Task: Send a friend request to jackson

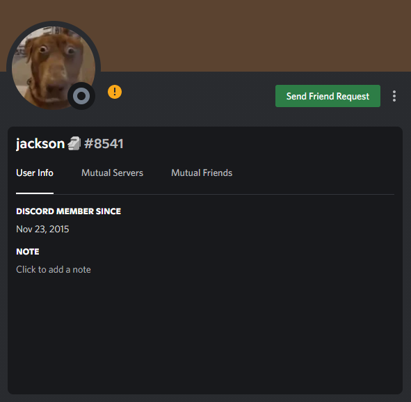Action: [328, 96]
